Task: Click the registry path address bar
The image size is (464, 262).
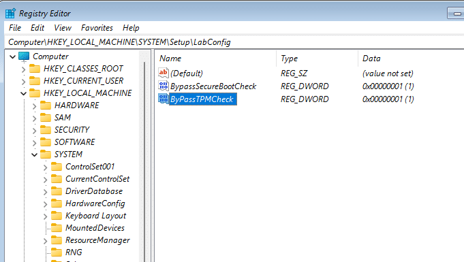Action: coord(234,42)
